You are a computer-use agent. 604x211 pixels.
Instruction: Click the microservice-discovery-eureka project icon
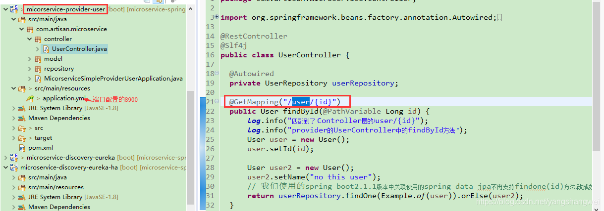point(14,158)
